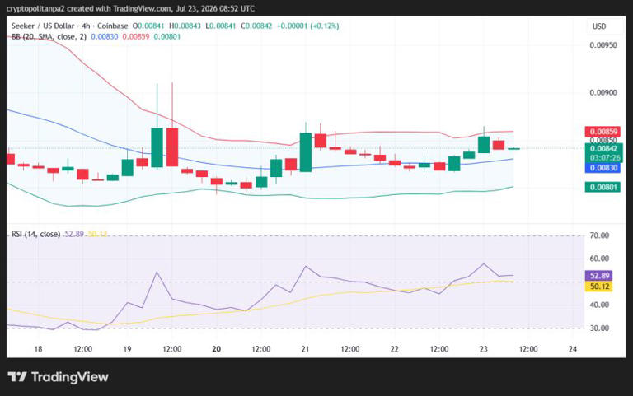Open BB (20, SMA, close, 2) indicator legend
Screen dimensions: 633x396
click(49, 37)
